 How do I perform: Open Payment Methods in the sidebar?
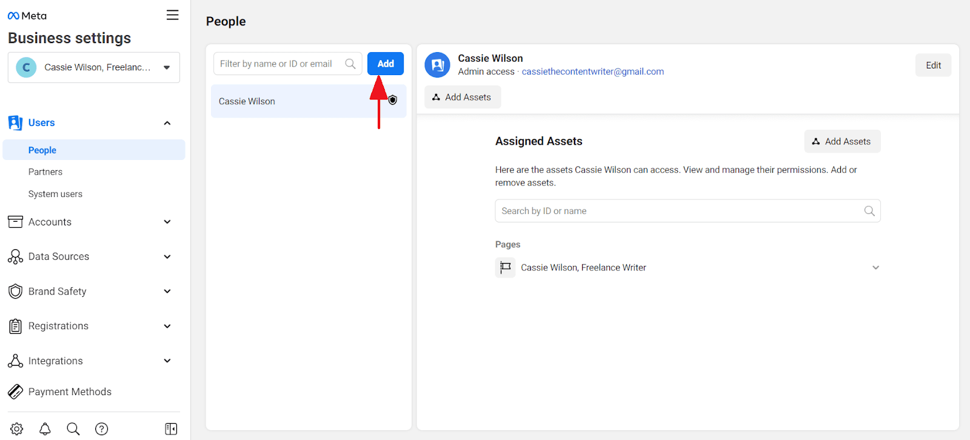(x=70, y=392)
